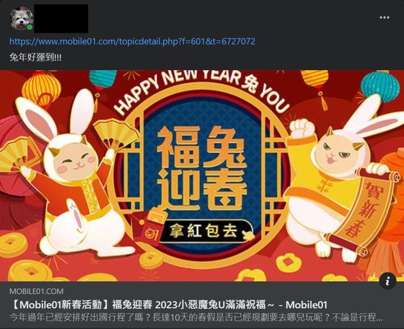Open the three-dot post options menu
The height and width of the screenshot is (329, 404).
(x=384, y=17)
